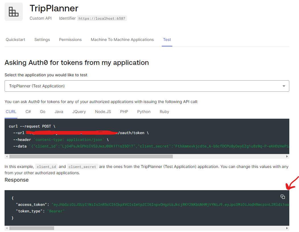
Task: Click the TripPlanner grid logo icon
Action: (x=13, y=12)
